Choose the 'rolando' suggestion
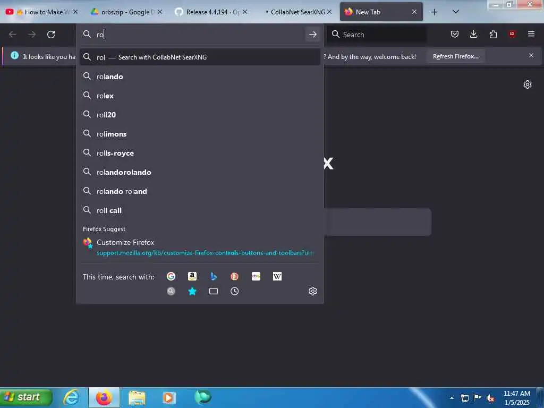The image size is (544, 408). [x=200, y=76]
